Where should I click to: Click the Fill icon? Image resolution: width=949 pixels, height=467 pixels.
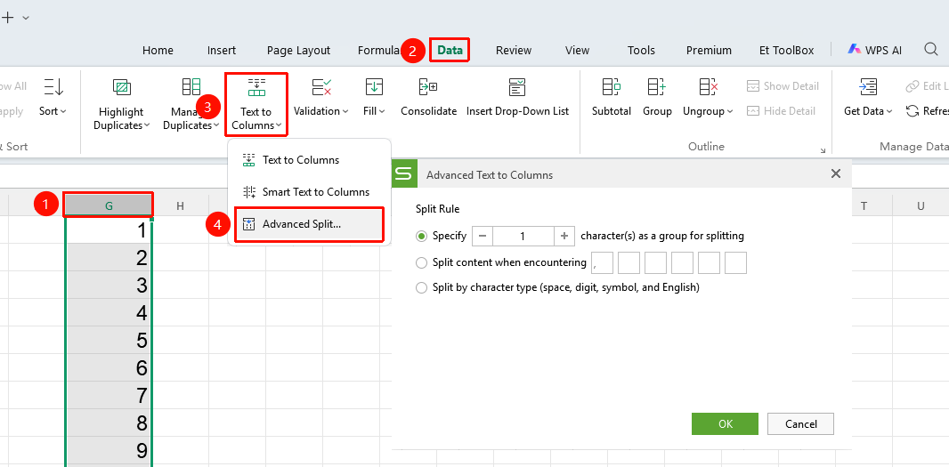[x=374, y=87]
